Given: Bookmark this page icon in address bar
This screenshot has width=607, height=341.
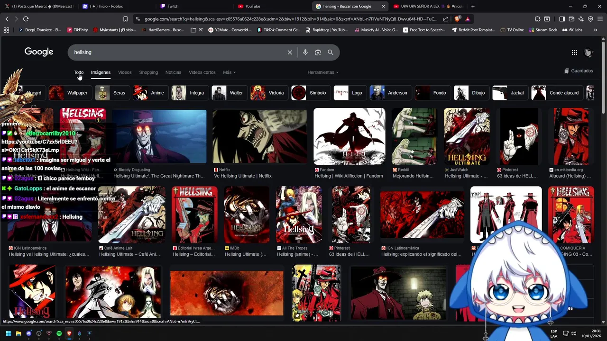Looking at the screenshot, I should 125,19.
